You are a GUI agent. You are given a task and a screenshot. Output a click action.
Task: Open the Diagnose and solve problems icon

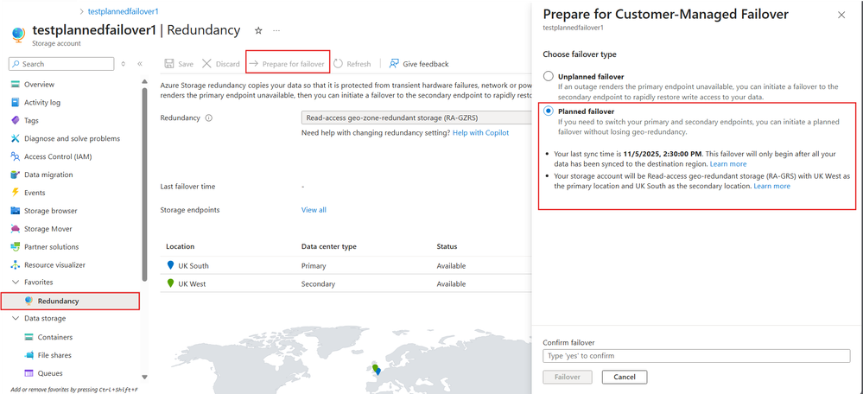coord(16,138)
